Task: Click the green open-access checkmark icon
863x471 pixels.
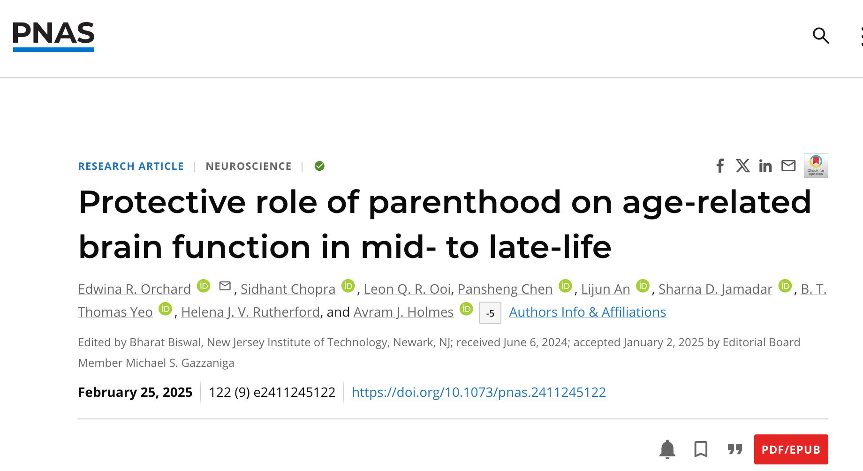Action: (319, 166)
